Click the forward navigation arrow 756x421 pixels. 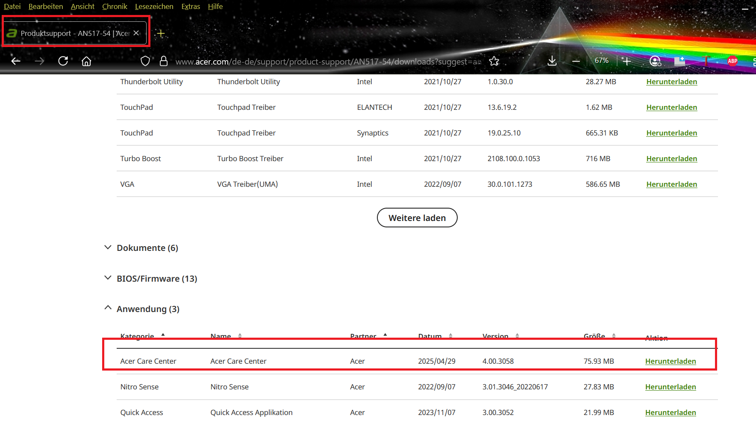click(x=39, y=61)
